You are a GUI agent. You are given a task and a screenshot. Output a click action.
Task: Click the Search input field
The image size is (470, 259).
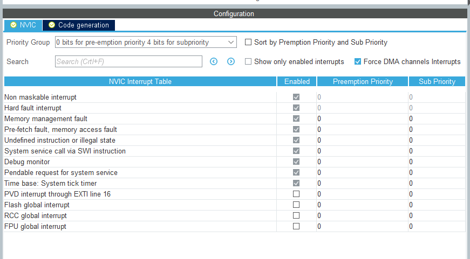(128, 61)
